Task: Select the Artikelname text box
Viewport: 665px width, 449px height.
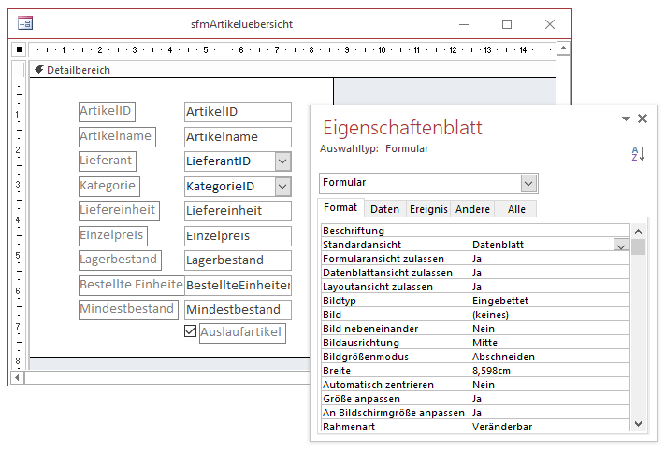Action: [238, 136]
